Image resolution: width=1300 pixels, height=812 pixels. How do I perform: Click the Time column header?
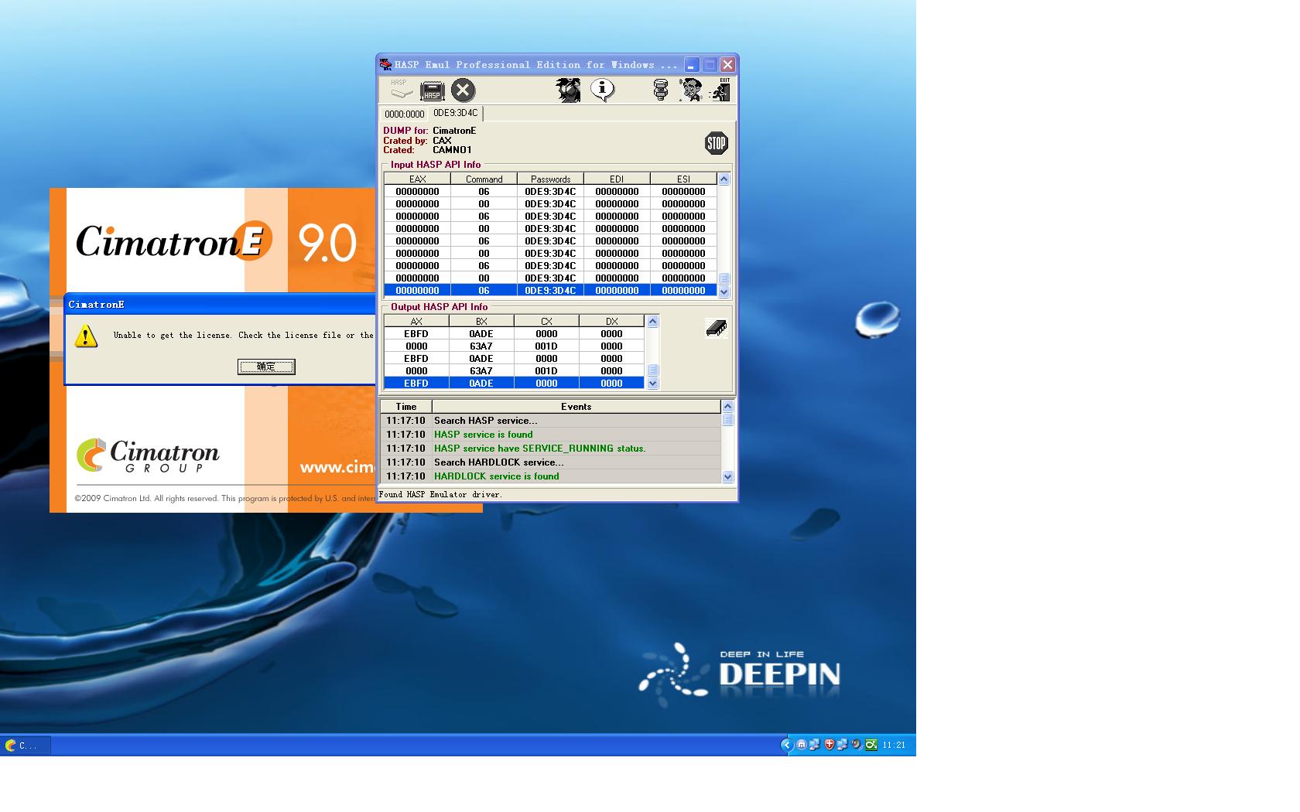[405, 407]
